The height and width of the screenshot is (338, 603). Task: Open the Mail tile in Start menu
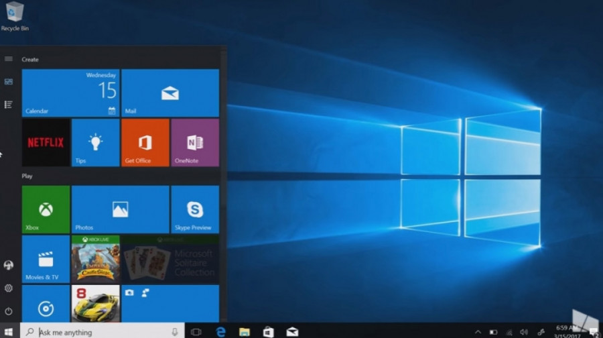(170, 93)
